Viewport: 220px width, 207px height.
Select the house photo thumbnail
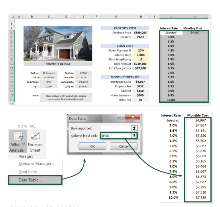point(58,43)
